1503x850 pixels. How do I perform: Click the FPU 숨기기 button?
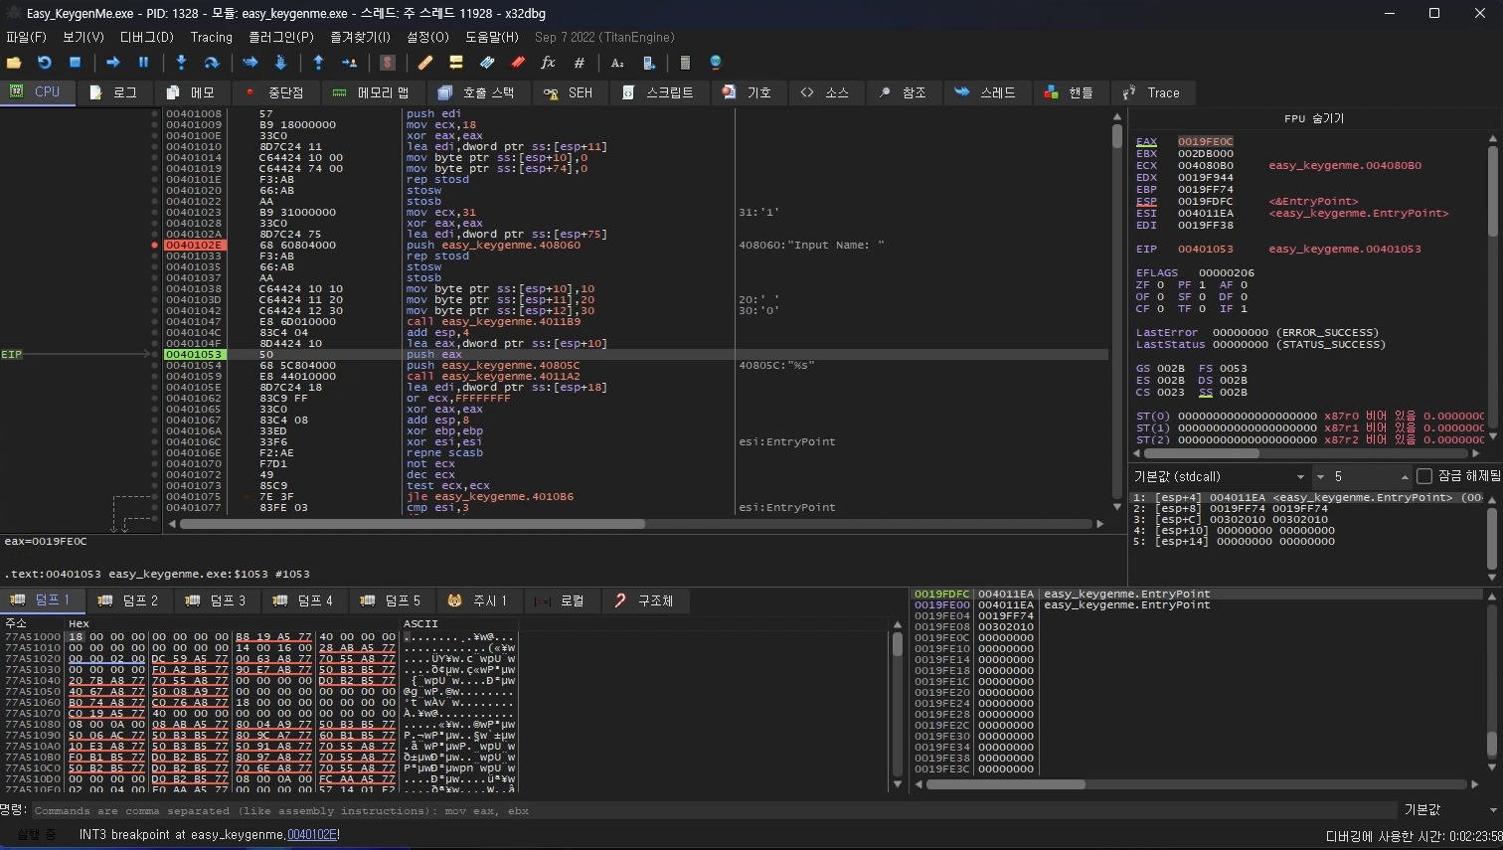click(x=1313, y=118)
